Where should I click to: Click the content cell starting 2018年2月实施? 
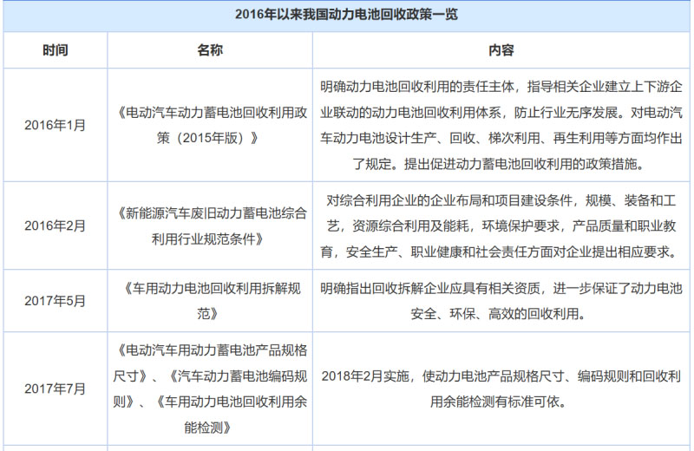pos(501,389)
